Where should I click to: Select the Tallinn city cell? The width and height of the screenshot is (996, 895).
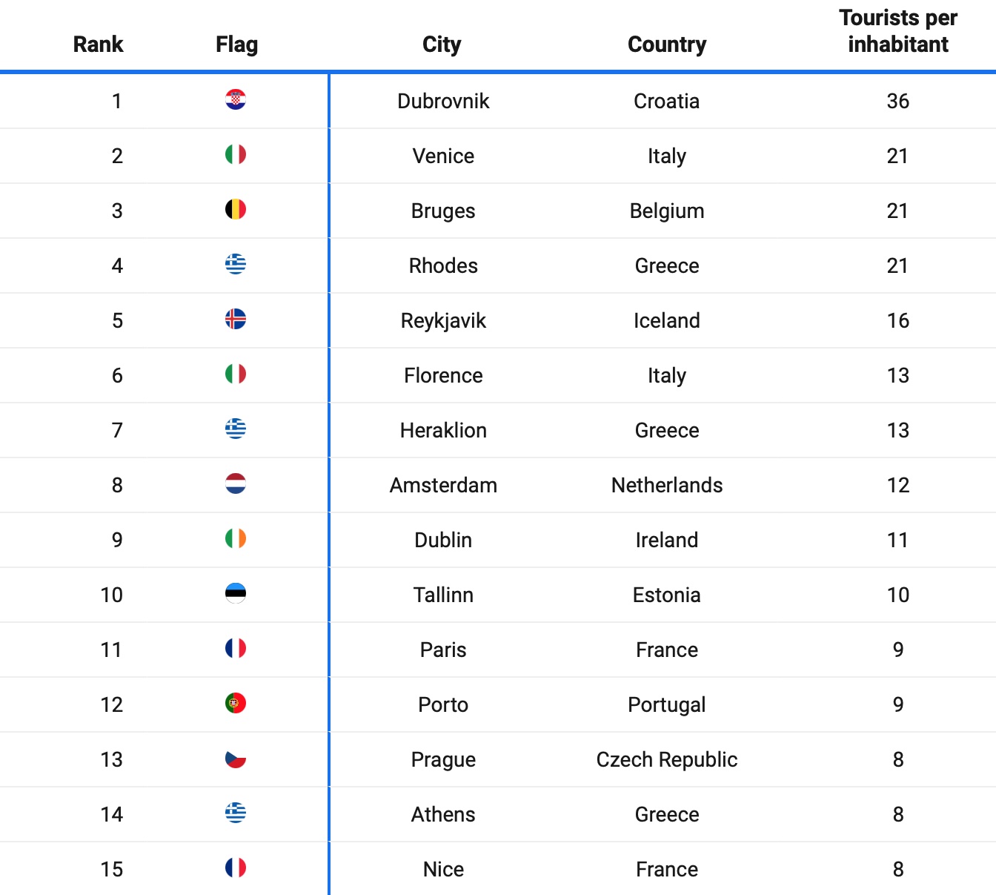coord(443,595)
